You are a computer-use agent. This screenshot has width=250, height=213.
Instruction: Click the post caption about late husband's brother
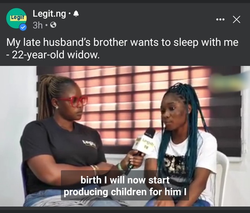[122, 49]
